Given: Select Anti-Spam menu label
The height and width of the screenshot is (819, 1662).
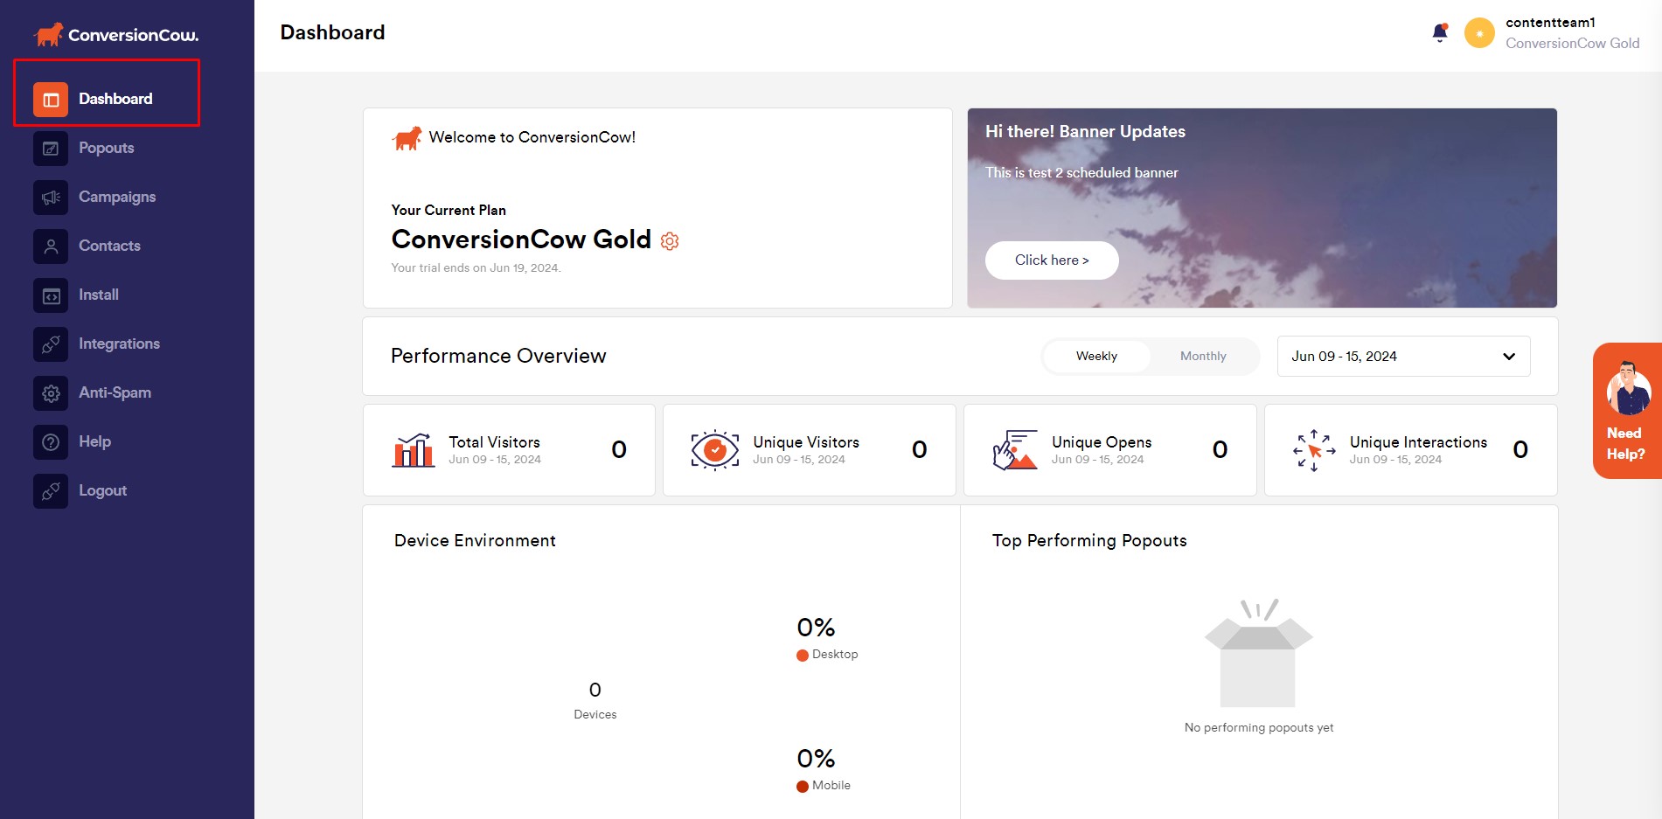Looking at the screenshot, I should [115, 392].
